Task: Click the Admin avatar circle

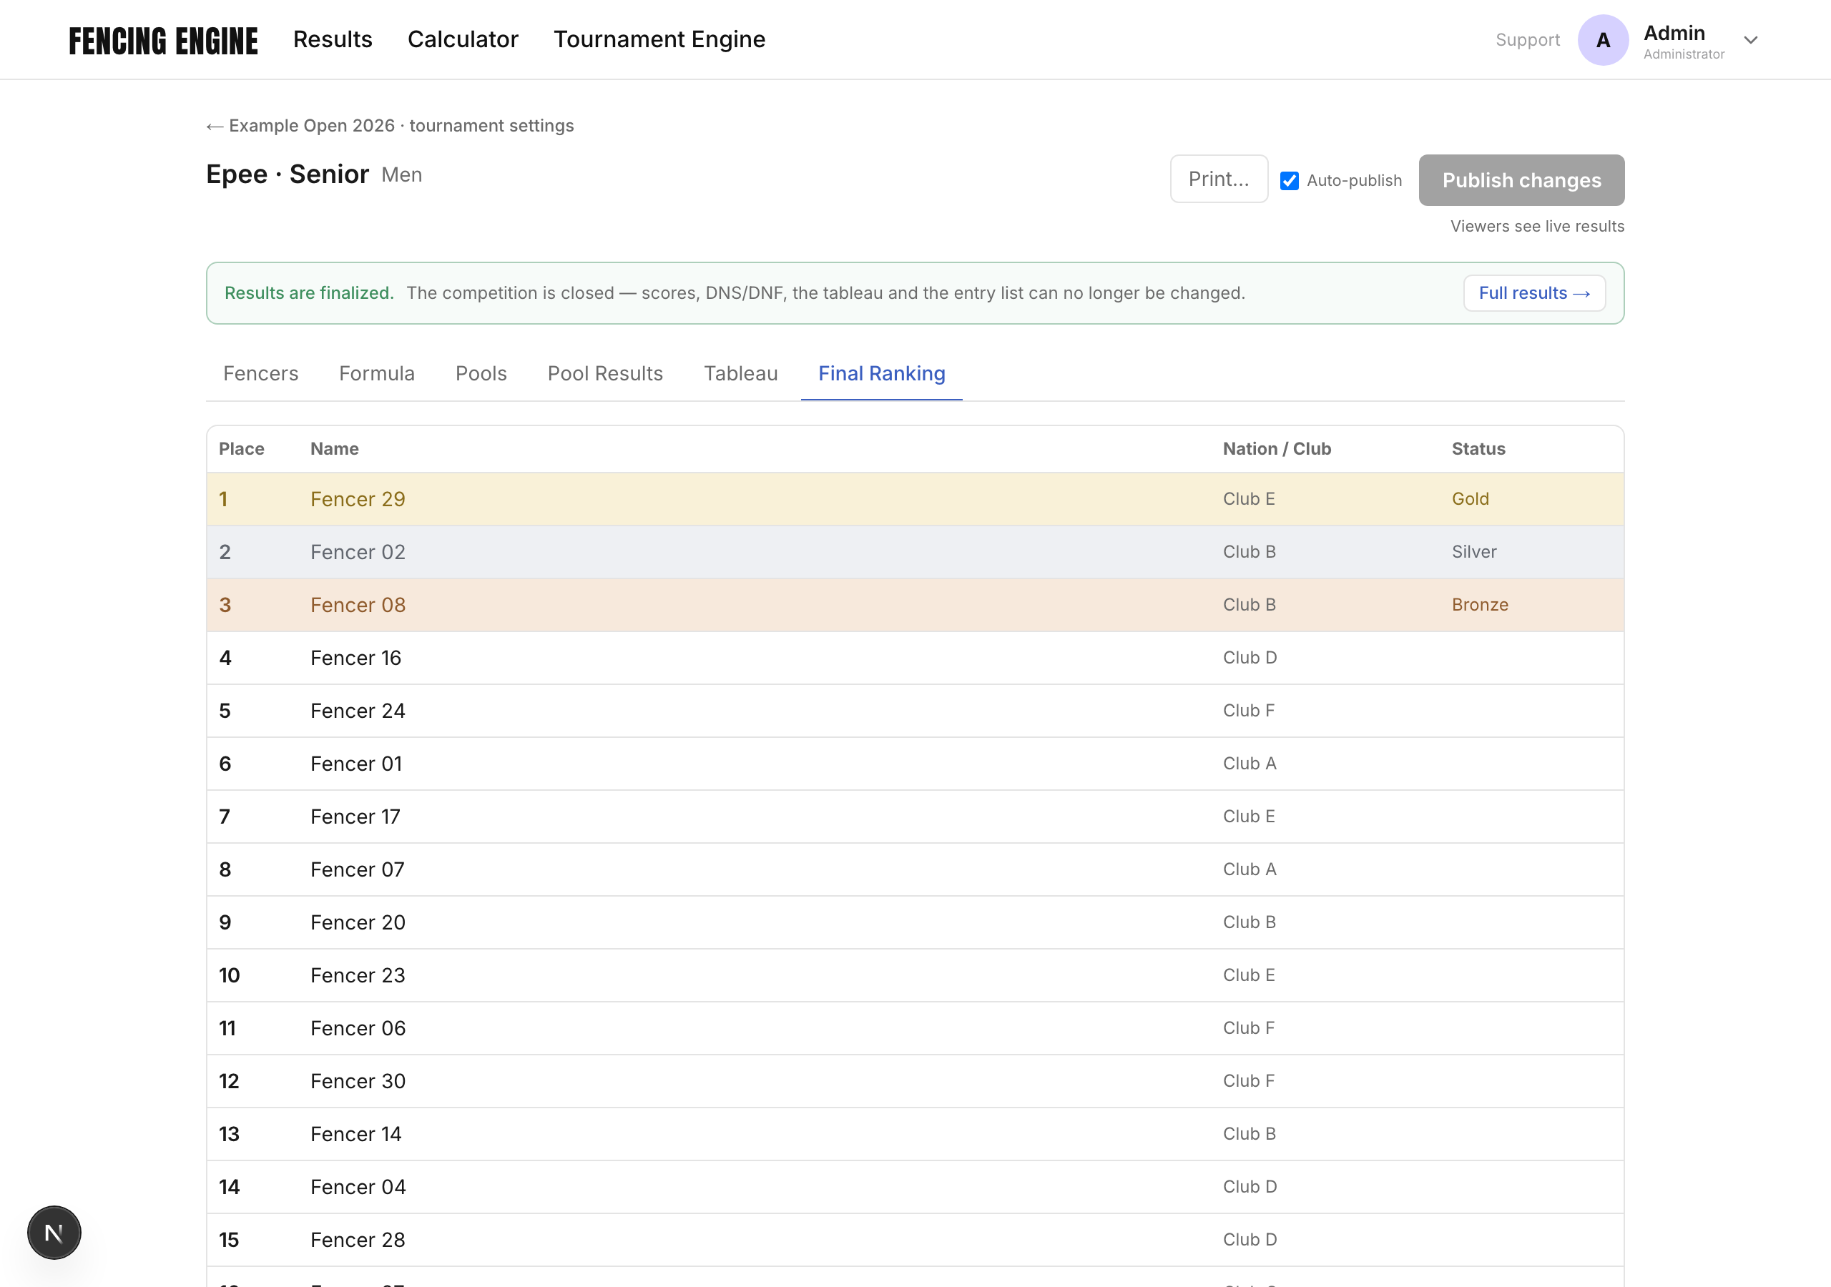Action: tap(1603, 40)
